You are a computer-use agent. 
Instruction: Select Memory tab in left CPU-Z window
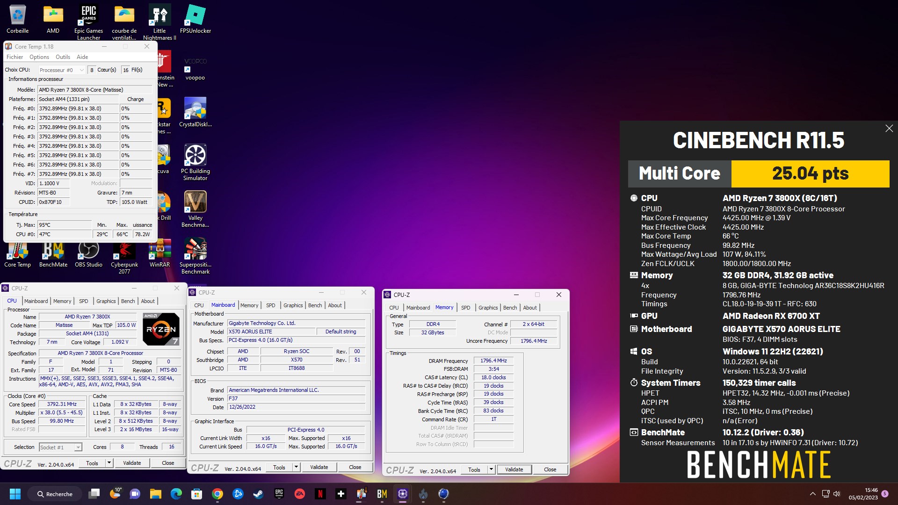point(62,301)
